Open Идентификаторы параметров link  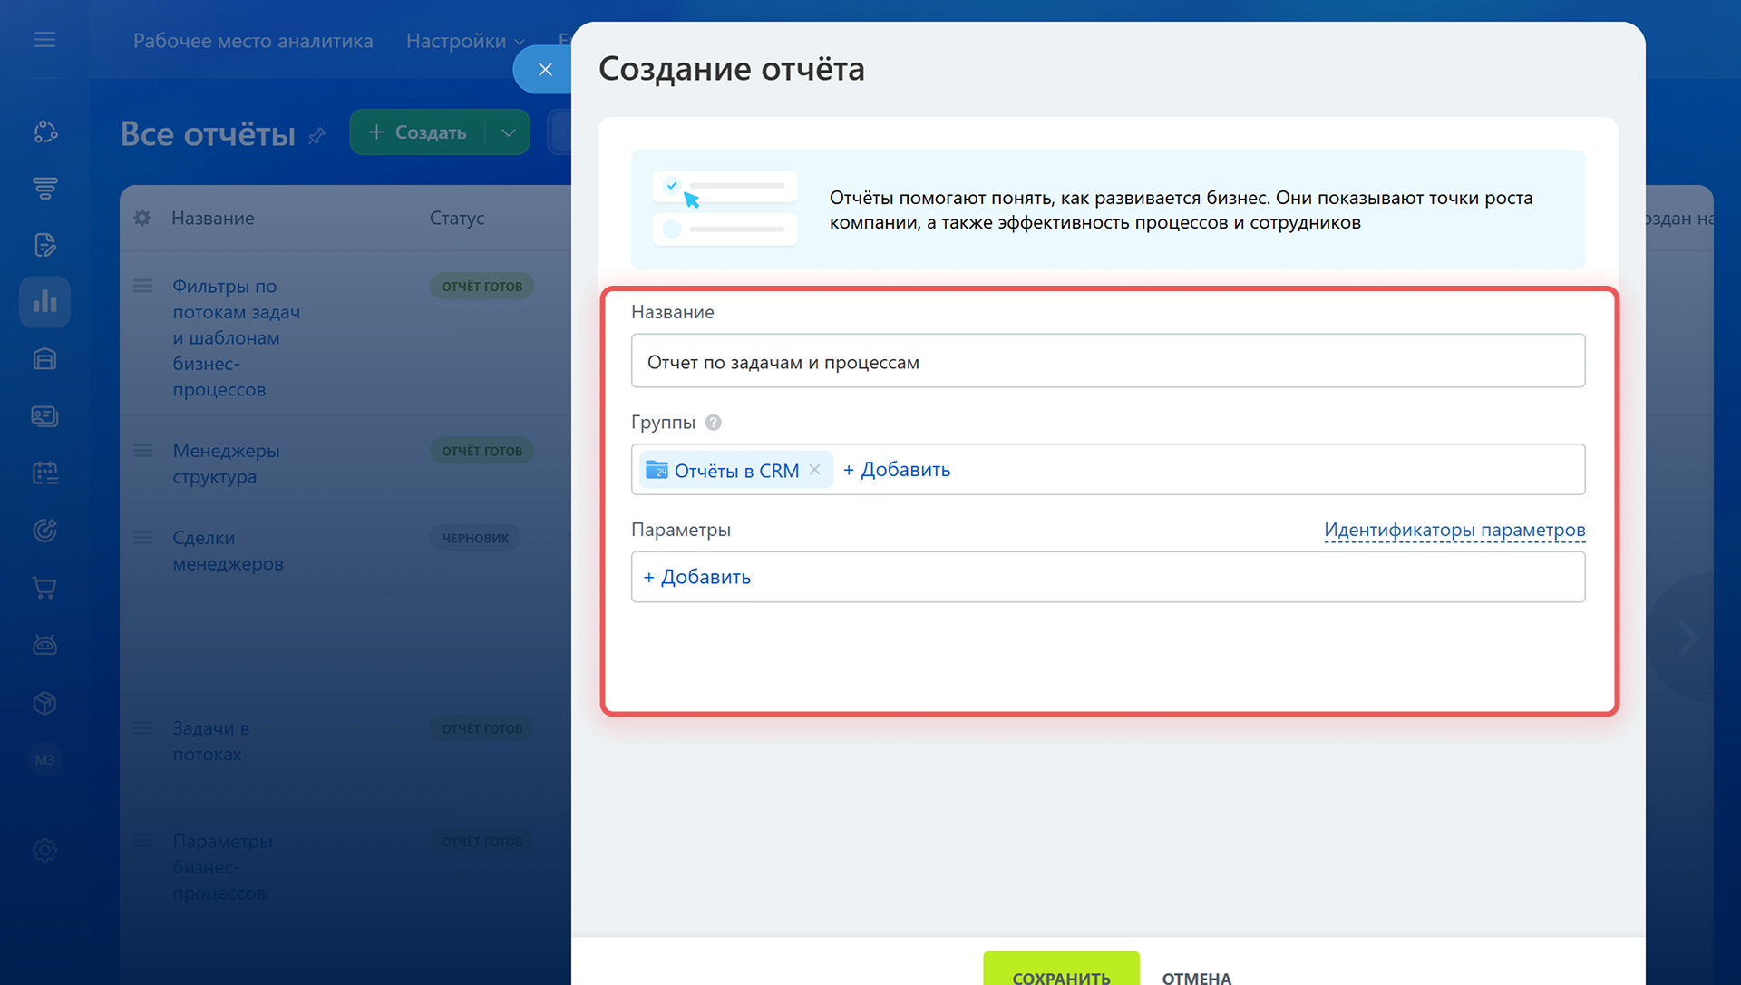(x=1454, y=530)
